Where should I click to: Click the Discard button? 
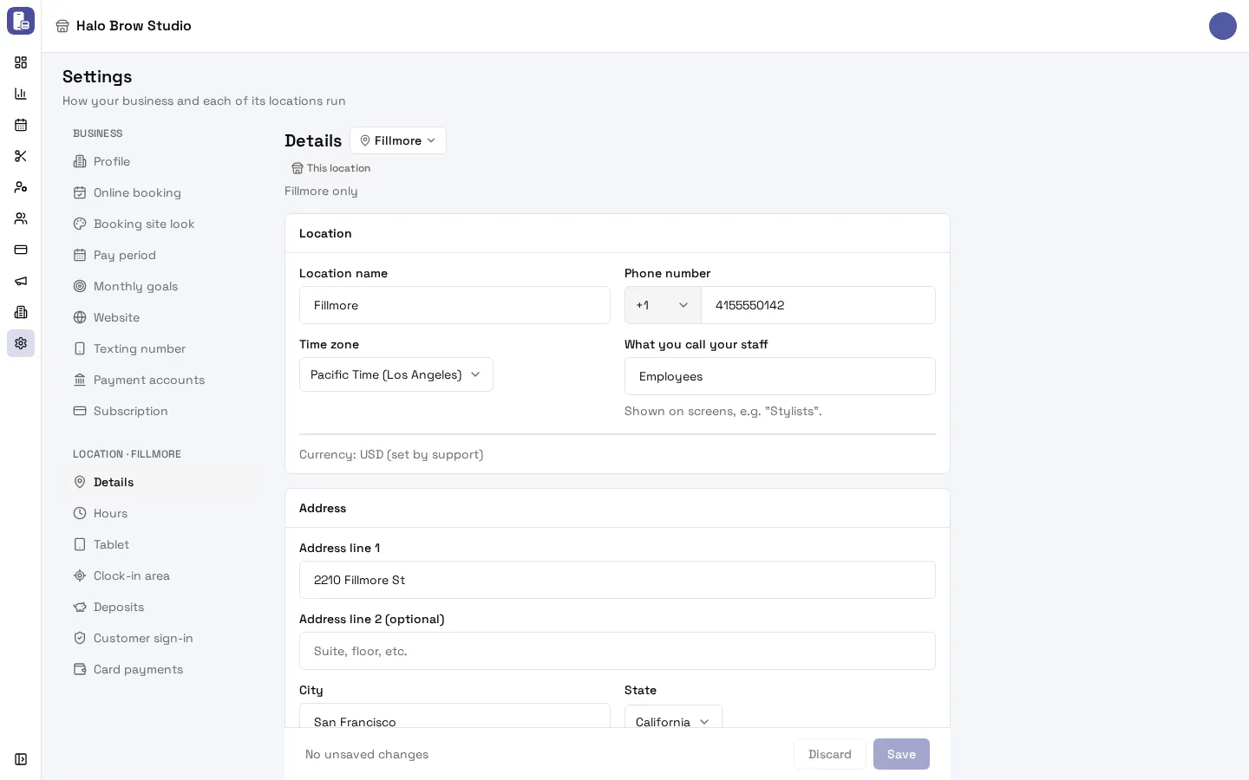(x=830, y=754)
